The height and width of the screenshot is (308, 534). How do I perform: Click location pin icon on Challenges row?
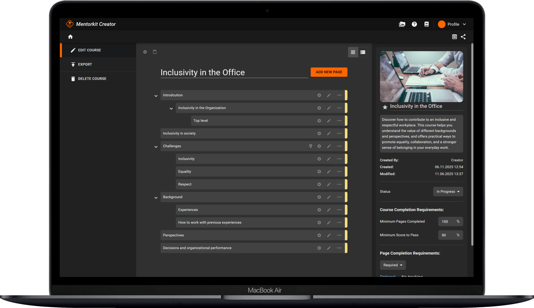(x=310, y=146)
